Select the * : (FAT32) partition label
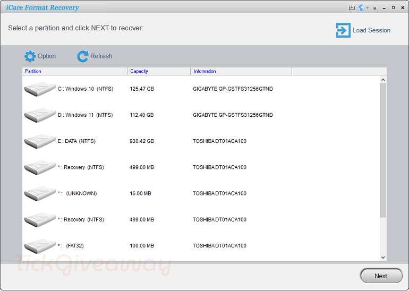The width and height of the screenshot is (409, 291). coord(71,246)
